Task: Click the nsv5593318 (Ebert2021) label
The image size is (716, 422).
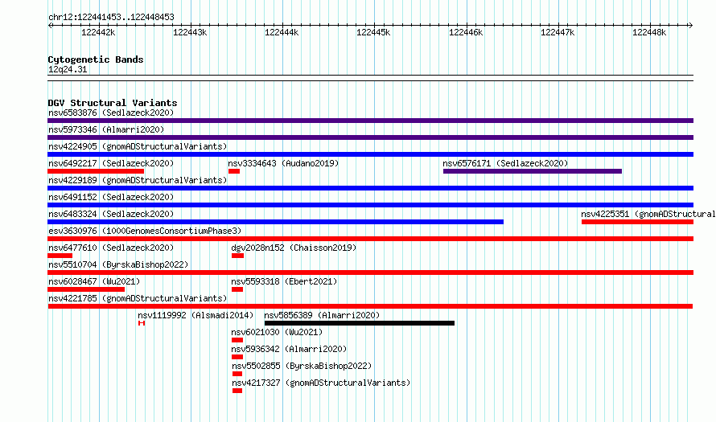Action: click(284, 281)
